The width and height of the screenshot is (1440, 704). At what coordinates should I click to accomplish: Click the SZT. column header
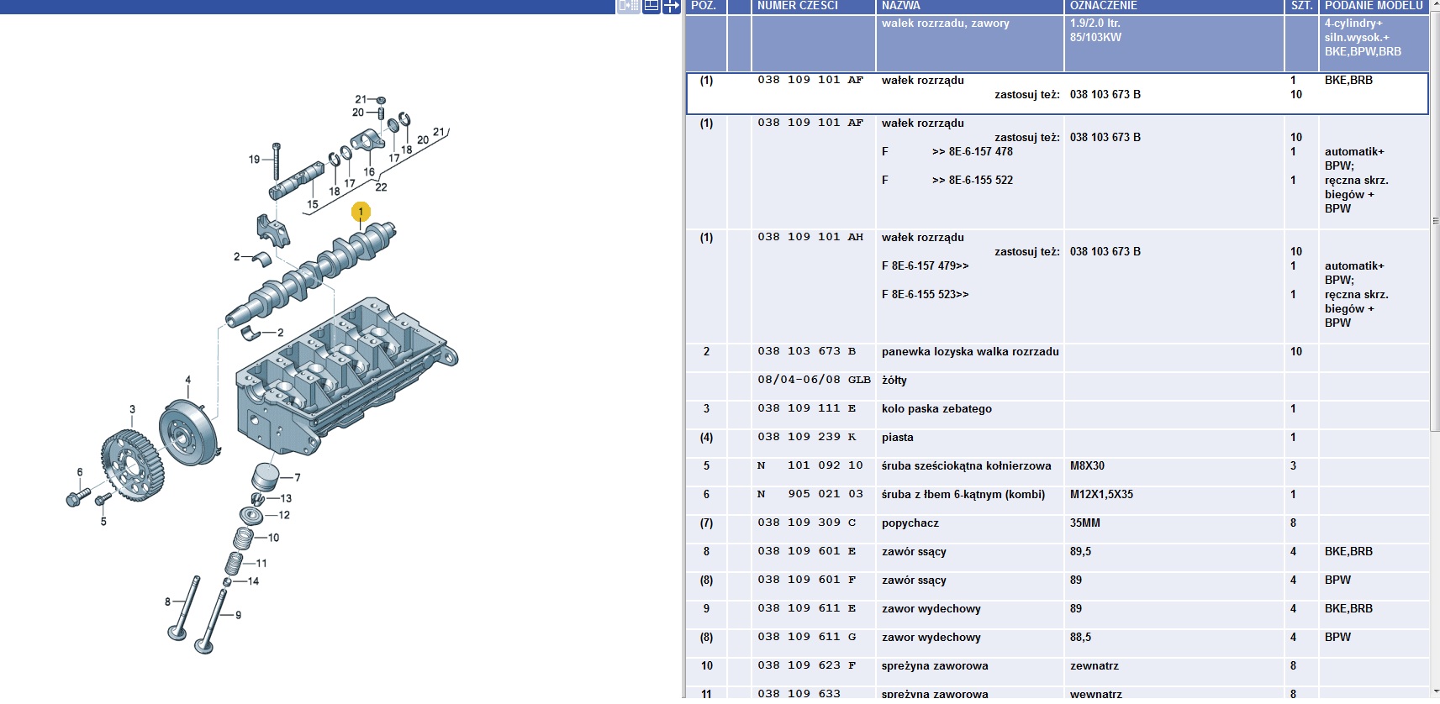pyautogui.click(x=1301, y=6)
